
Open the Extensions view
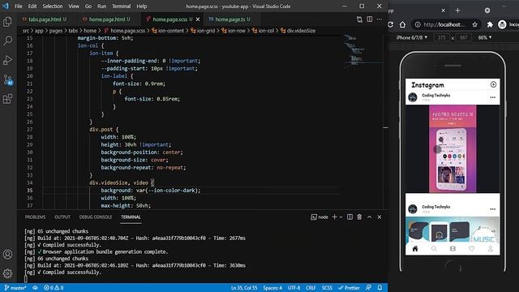[7, 99]
